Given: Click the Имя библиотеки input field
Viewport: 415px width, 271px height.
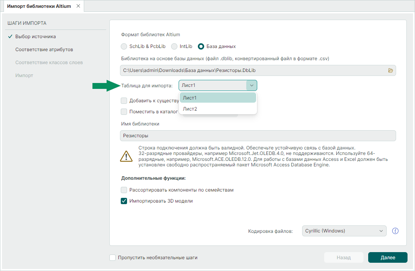Looking at the screenshot, I should pyautogui.click(x=258, y=136).
